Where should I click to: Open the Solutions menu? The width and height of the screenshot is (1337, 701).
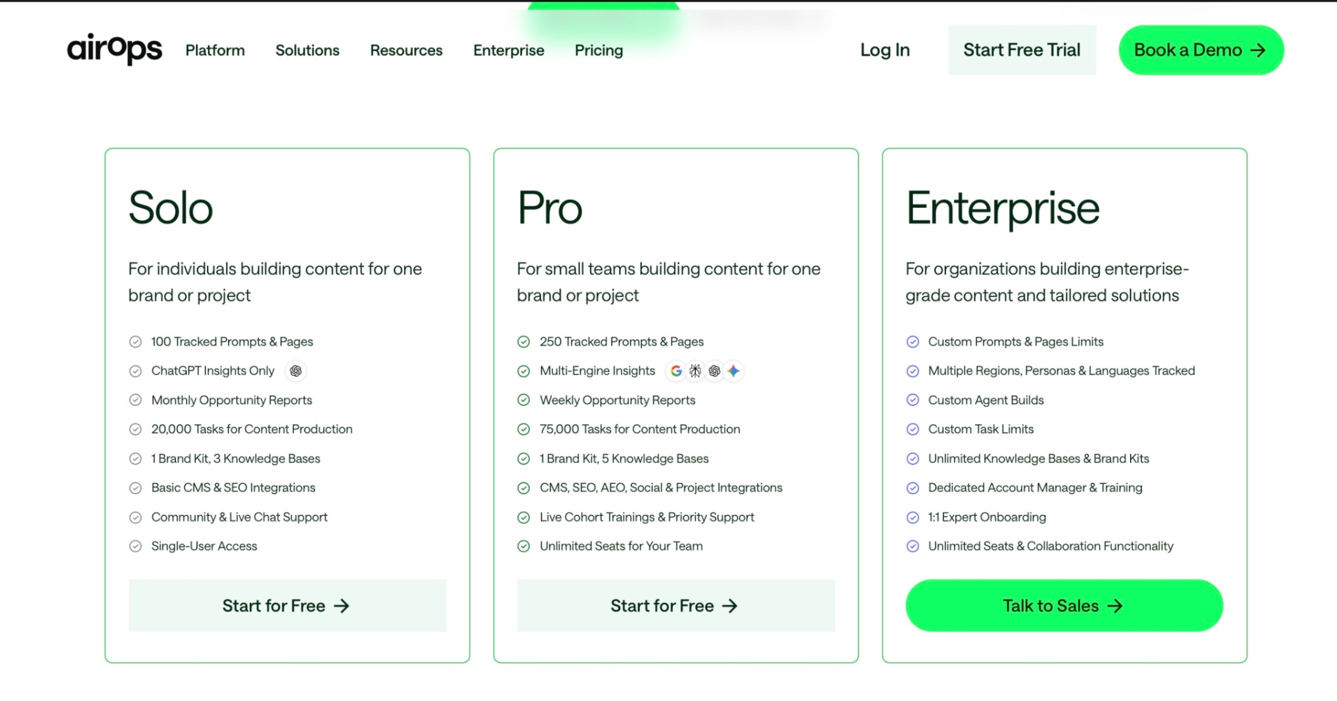tap(307, 50)
